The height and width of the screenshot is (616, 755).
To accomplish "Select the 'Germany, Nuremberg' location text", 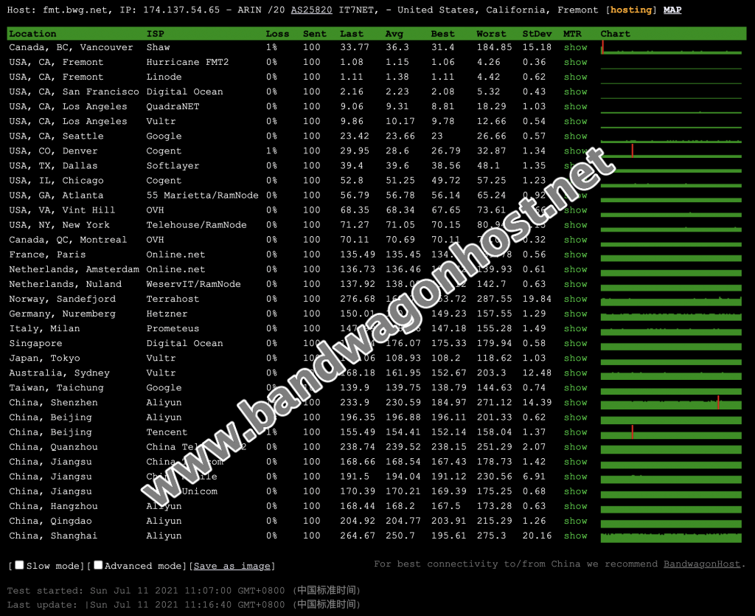I will click(63, 314).
